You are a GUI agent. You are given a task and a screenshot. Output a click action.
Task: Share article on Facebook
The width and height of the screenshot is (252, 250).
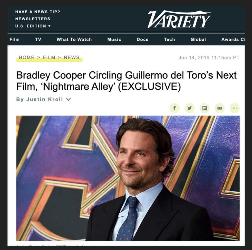[175, 108]
